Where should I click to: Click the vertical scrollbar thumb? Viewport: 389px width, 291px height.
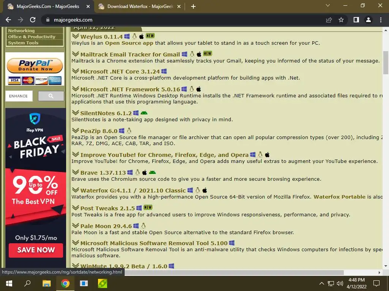point(386,63)
